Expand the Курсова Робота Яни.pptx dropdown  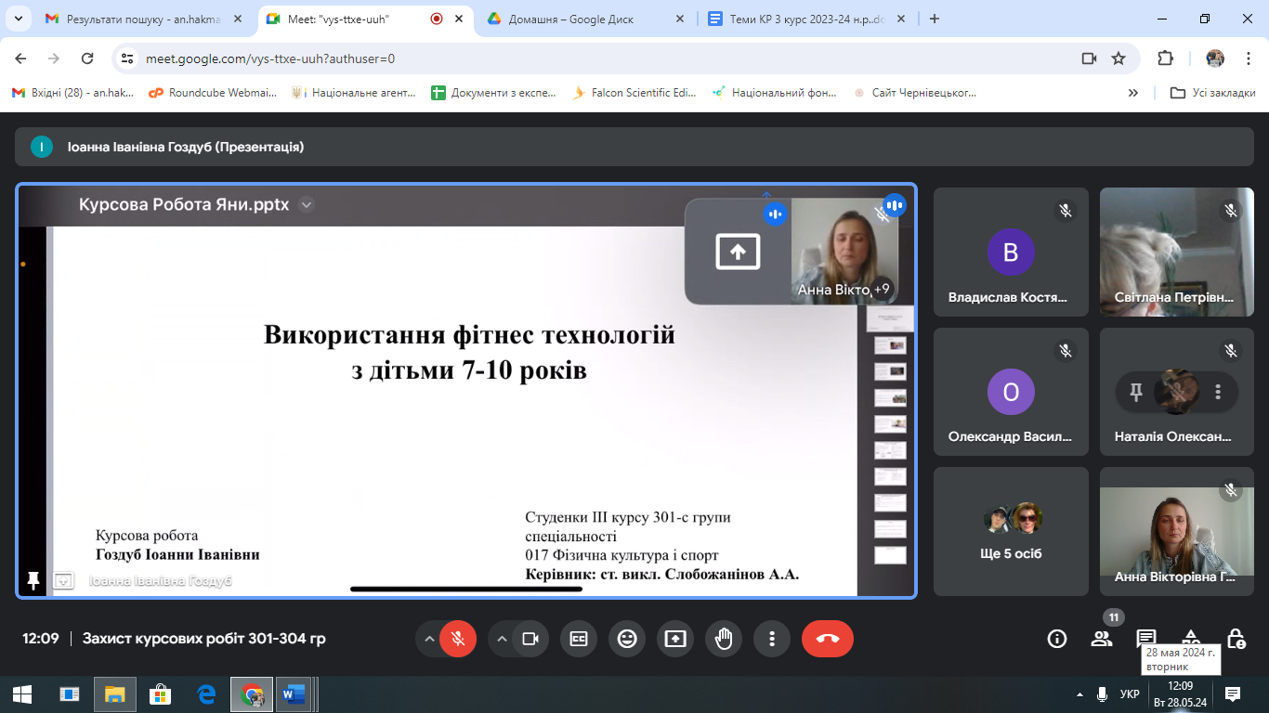(307, 205)
